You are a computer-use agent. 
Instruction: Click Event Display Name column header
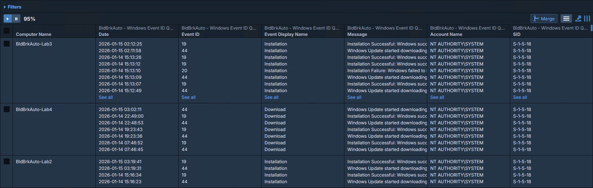click(x=286, y=34)
